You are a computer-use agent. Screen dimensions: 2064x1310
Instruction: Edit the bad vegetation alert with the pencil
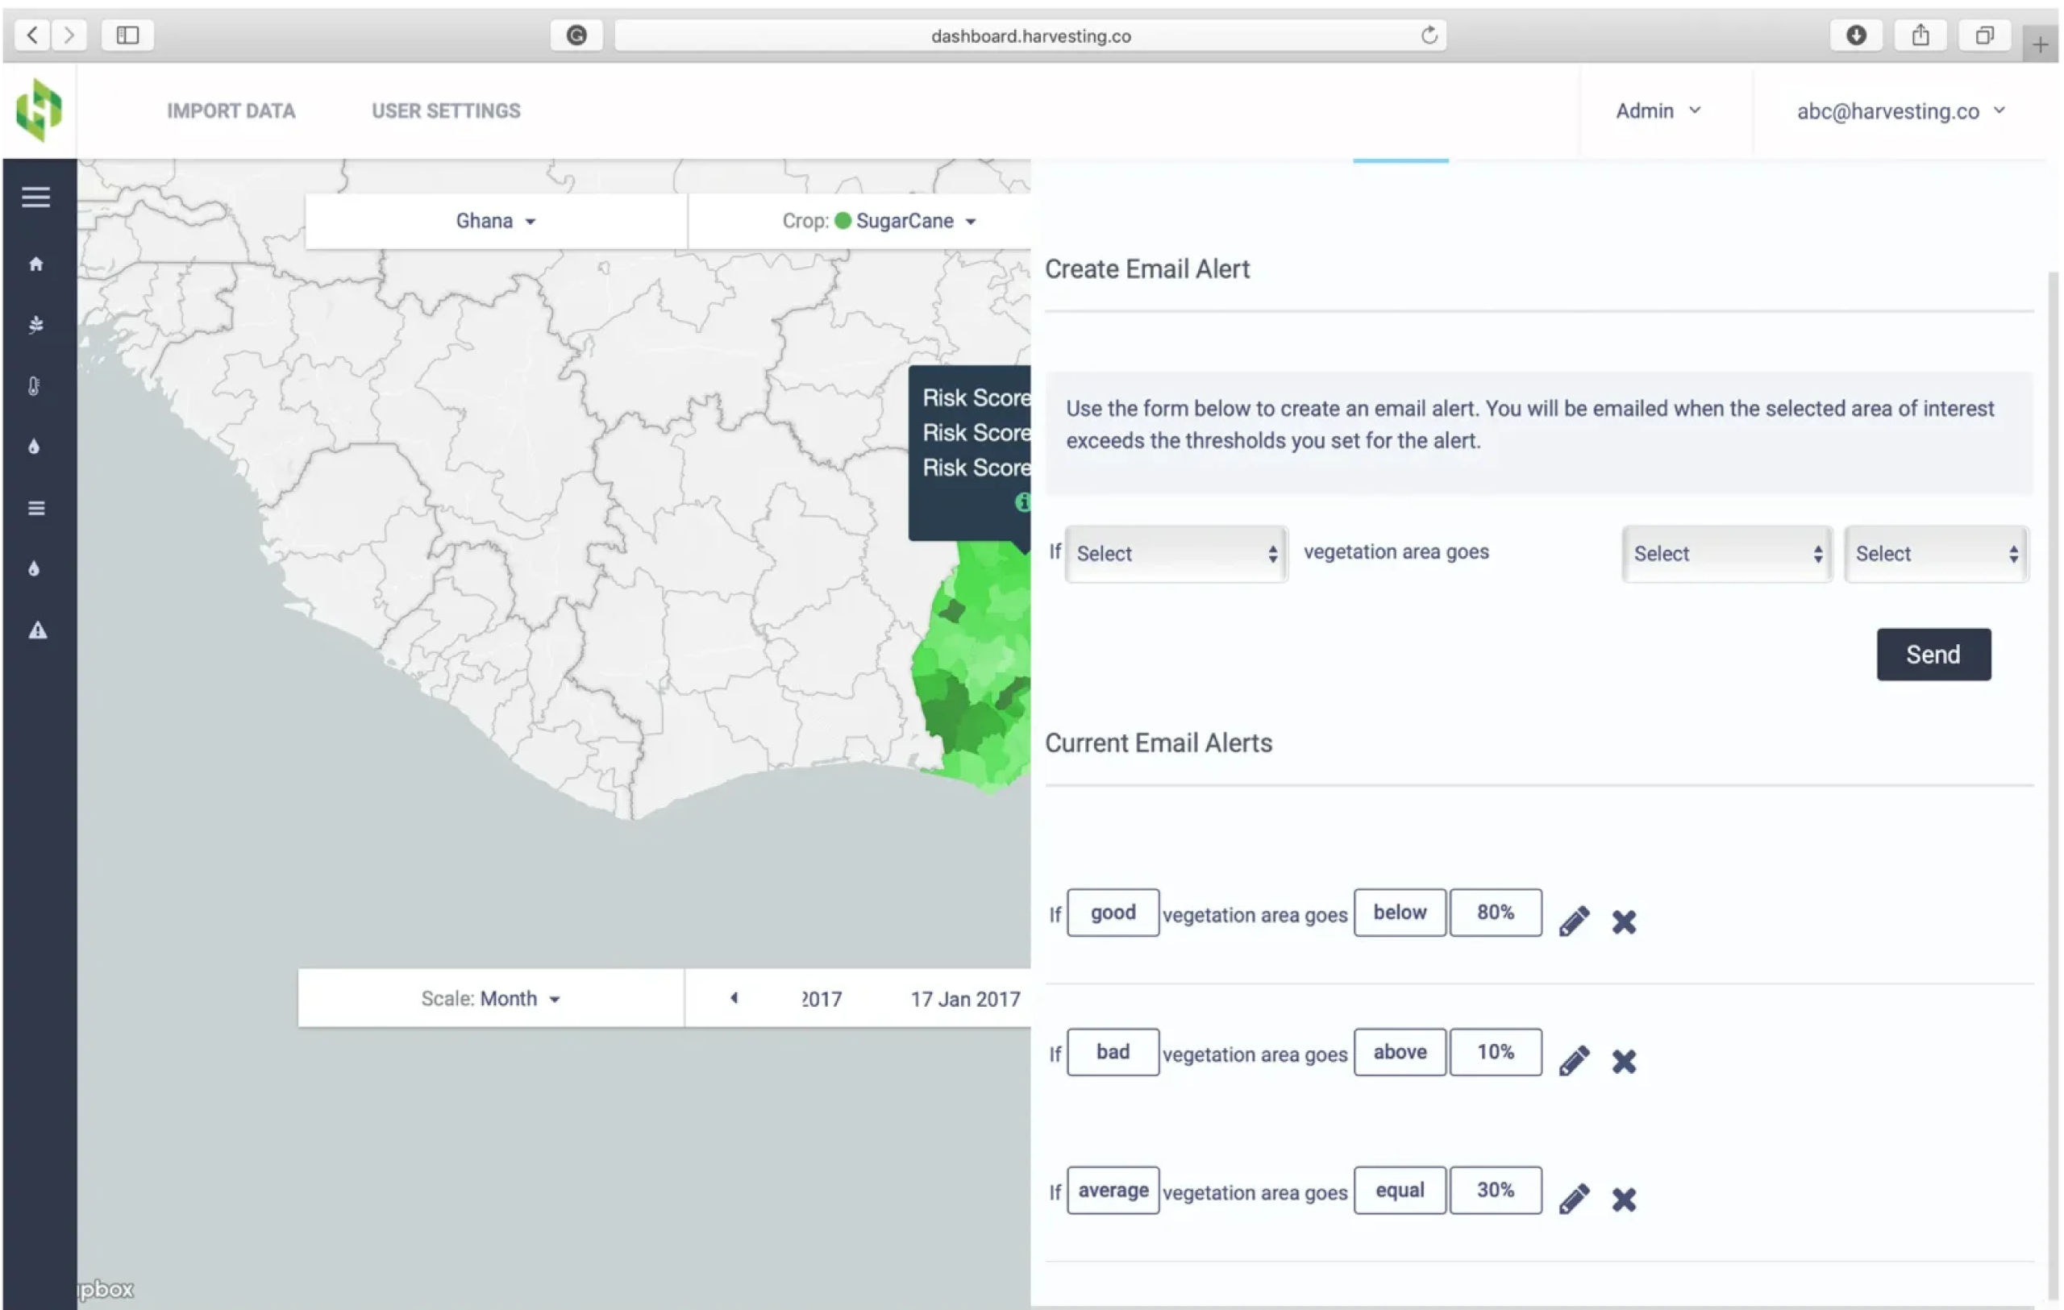(1574, 1061)
